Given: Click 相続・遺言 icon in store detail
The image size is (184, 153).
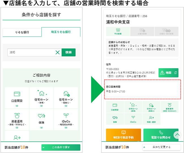Looking at the screenshot, I should click(151, 119).
